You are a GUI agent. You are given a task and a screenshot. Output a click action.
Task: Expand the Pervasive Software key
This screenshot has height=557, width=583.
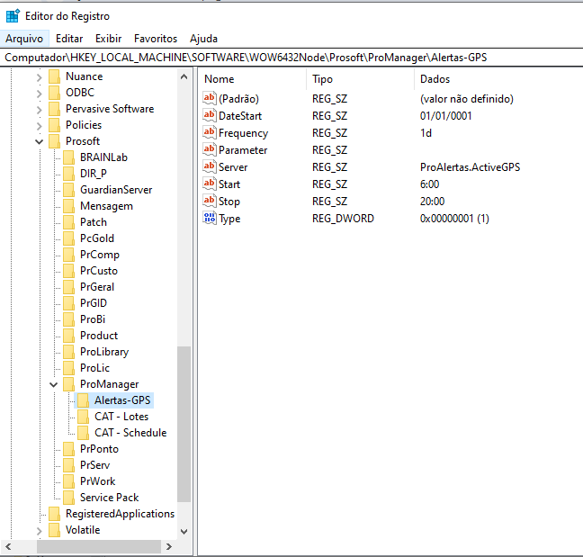[39, 110]
